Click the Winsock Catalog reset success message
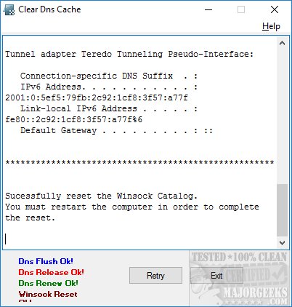This screenshot has height=307, width=292. tap(102, 196)
